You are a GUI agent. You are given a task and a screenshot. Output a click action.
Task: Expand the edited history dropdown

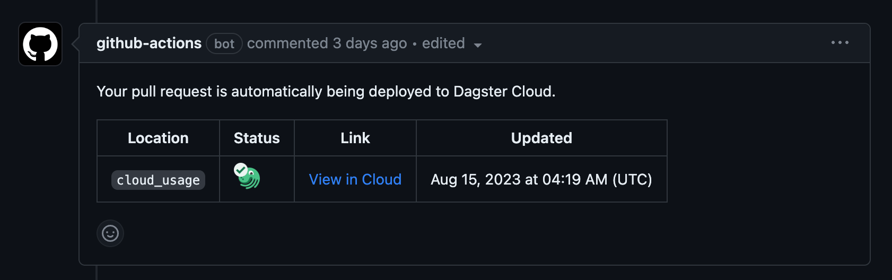coord(451,43)
